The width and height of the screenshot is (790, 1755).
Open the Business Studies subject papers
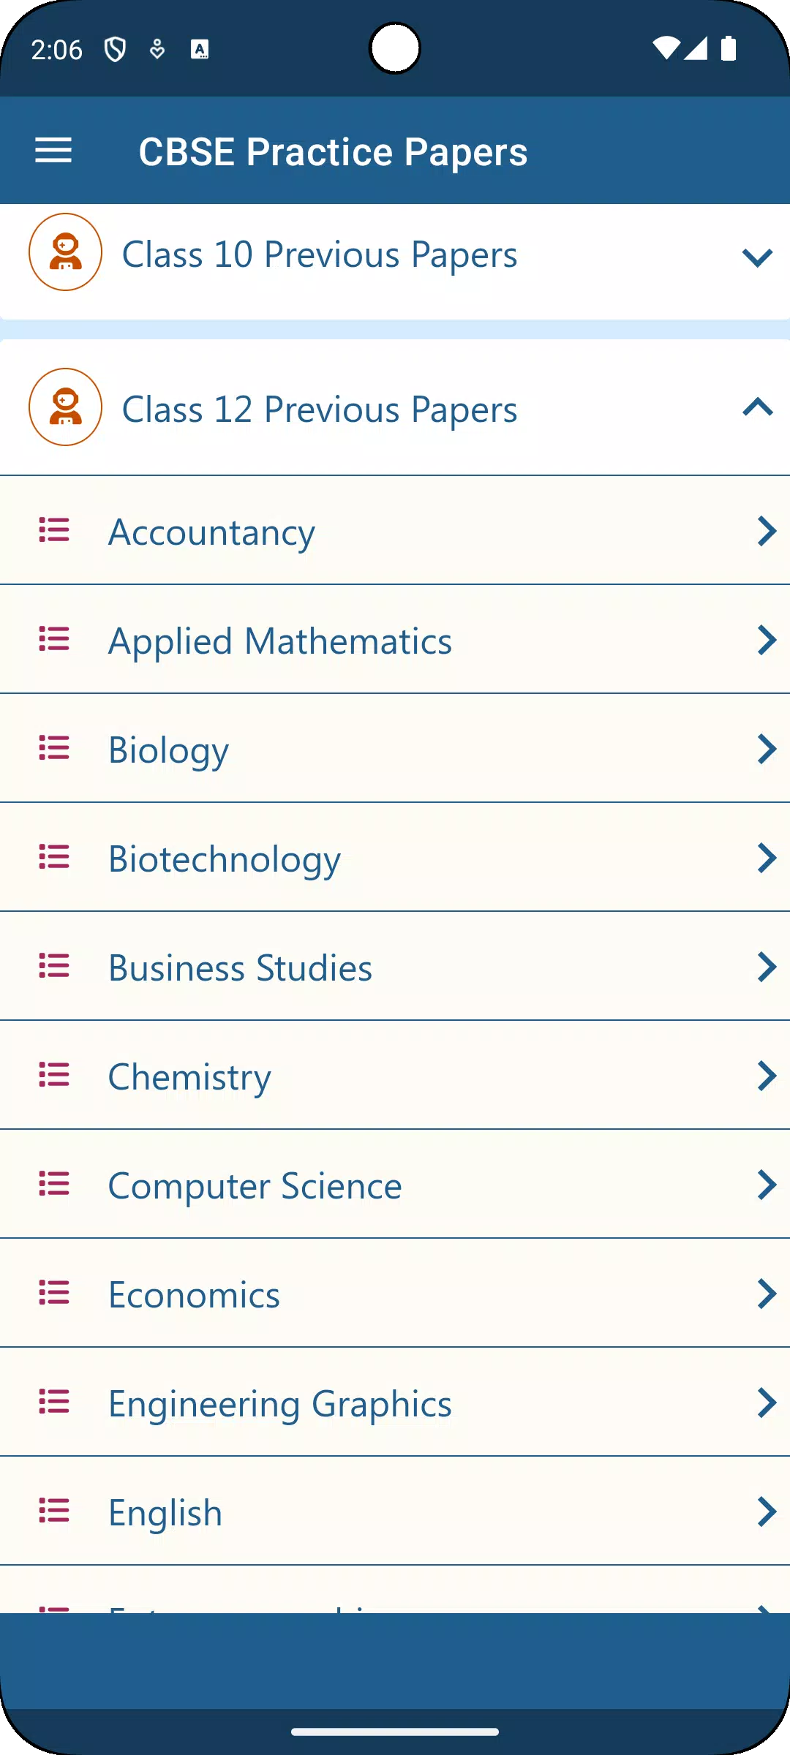[x=395, y=967]
